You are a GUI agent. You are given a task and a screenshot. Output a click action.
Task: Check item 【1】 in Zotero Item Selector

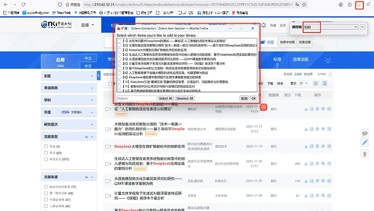[x=119, y=41]
